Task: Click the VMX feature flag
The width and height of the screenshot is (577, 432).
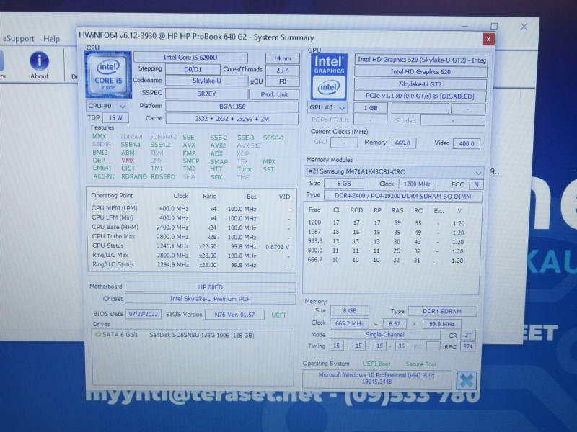Action: 128,161
